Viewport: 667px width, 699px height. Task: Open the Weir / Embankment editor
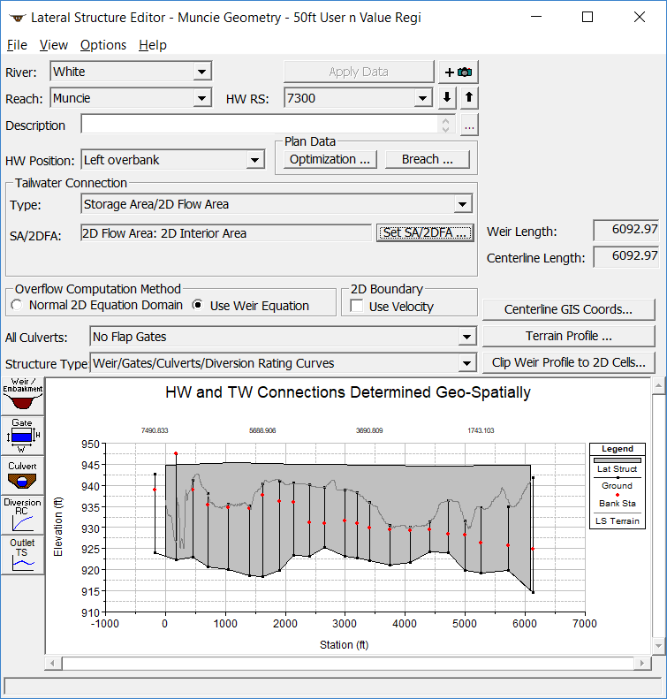(22, 395)
